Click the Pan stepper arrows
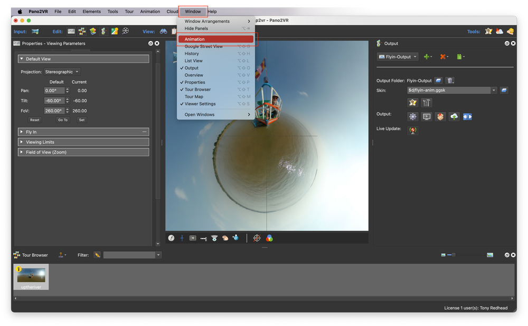The height and width of the screenshot is (326, 528). (x=68, y=90)
